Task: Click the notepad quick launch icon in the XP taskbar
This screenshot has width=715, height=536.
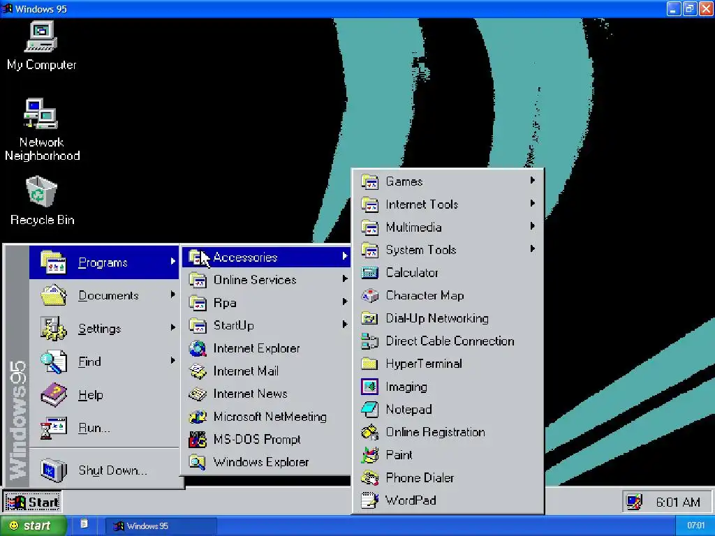Action: pyautogui.click(x=84, y=524)
